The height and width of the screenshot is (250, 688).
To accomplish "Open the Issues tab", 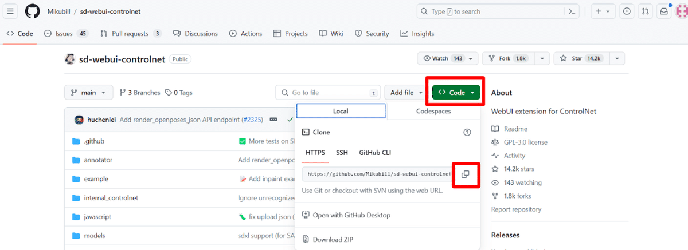I will pyautogui.click(x=66, y=34).
